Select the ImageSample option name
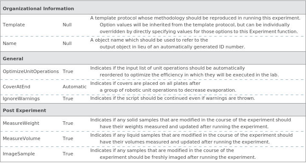This screenshot has width=306, height=163. [19, 154]
